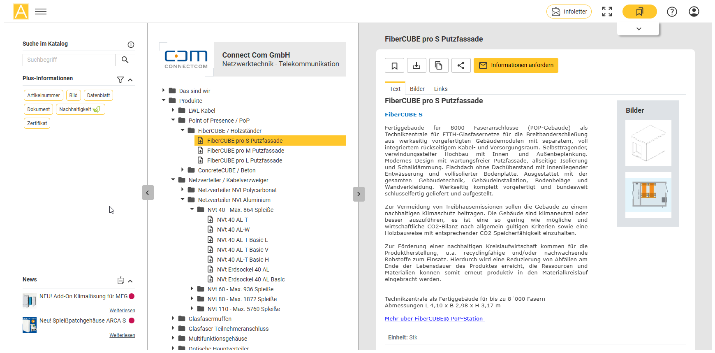Click Informationen anfordern button

516,65
